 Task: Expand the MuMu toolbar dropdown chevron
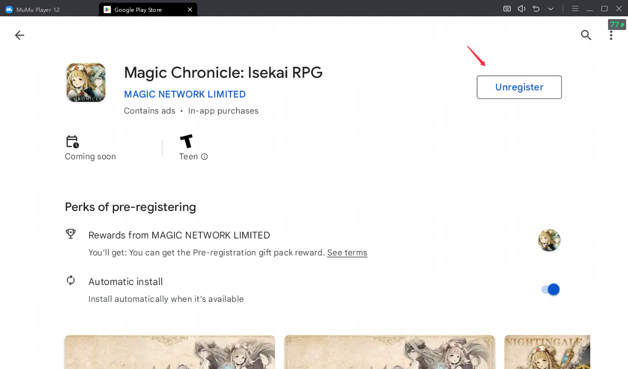pos(551,9)
